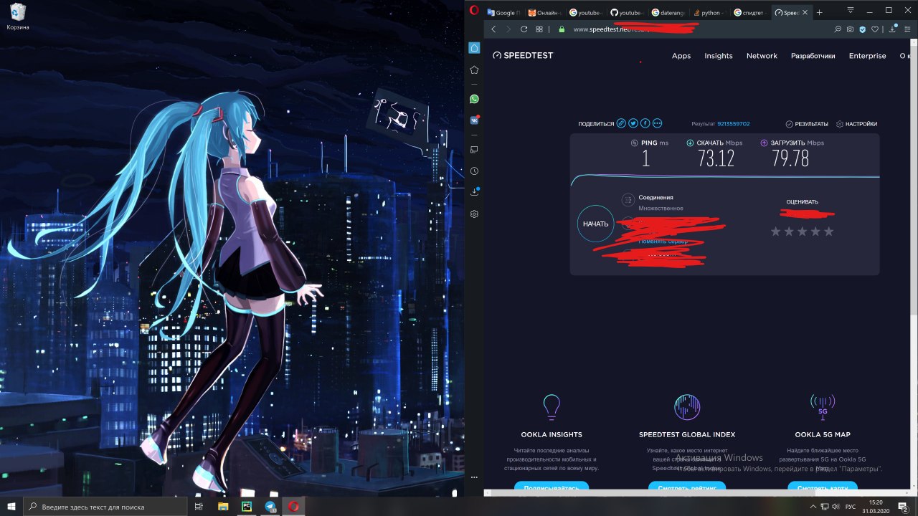Add page to bookmarks heart
918x516 pixels.
click(x=876, y=29)
